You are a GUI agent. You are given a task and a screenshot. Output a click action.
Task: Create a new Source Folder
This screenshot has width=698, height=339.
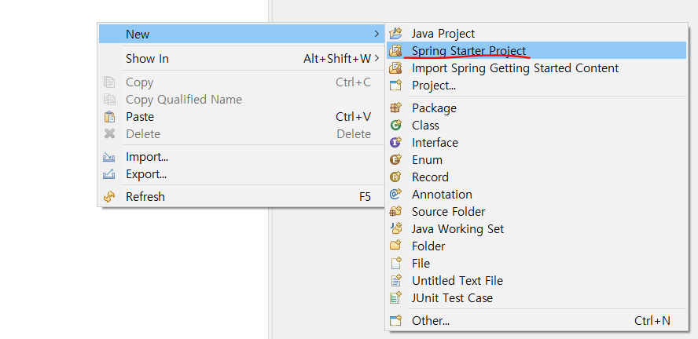[536, 212]
